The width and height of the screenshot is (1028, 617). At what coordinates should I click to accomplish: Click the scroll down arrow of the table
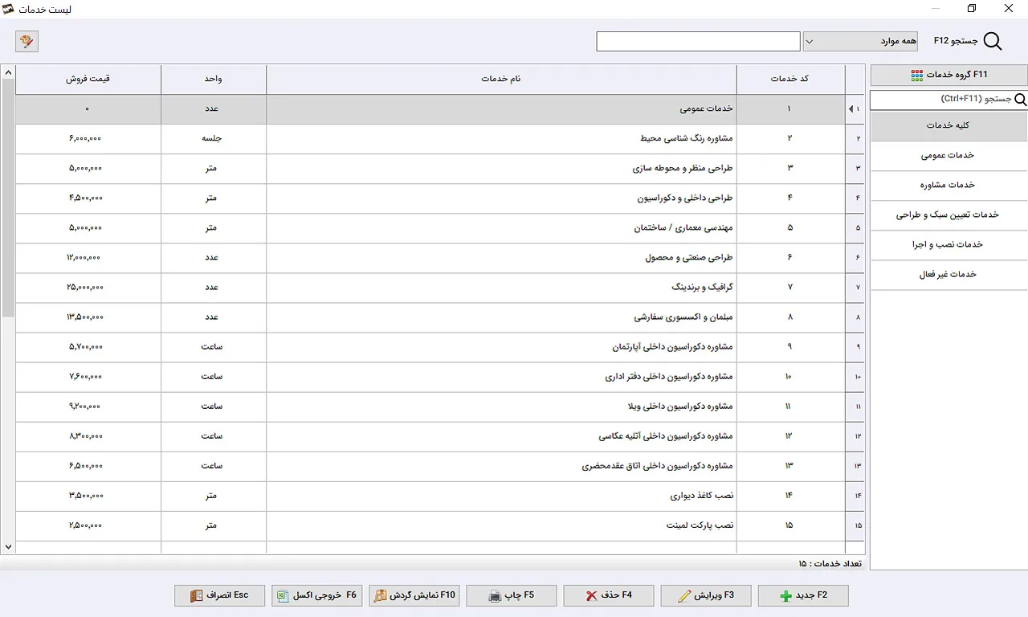(x=8, y=547)
